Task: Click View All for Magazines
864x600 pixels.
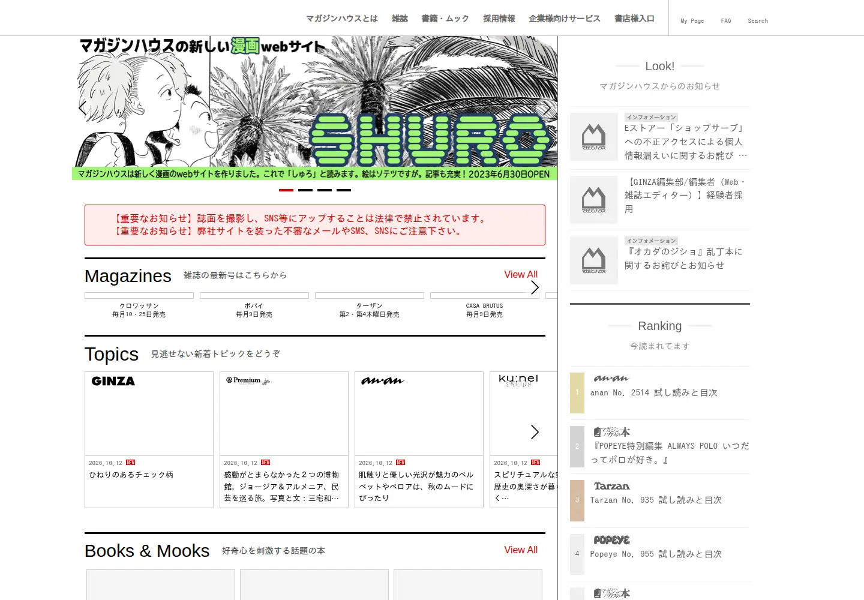Action: click(521, 274)
